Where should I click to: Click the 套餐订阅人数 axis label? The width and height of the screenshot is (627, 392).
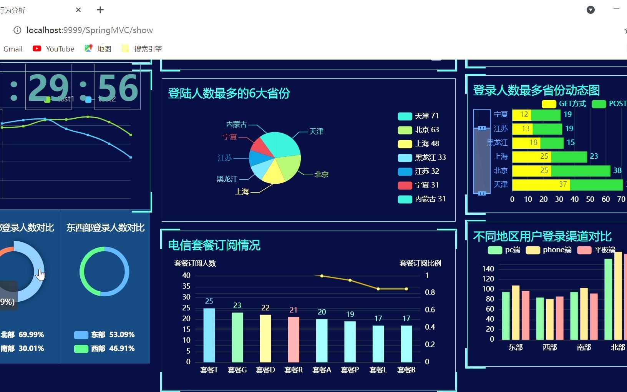coord(195,263)
